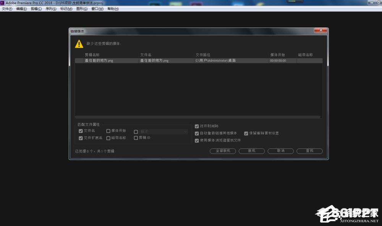Click the file path C:\用户\Administrator\桌面
Viewport: 382px width, 226px height.
[x=215, y=60]
